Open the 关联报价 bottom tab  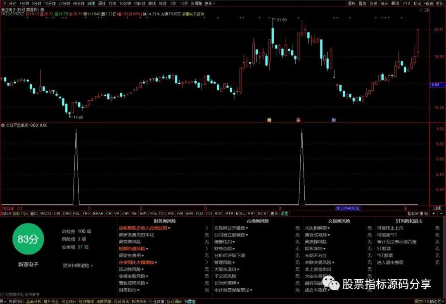click(x=16, y=302)
